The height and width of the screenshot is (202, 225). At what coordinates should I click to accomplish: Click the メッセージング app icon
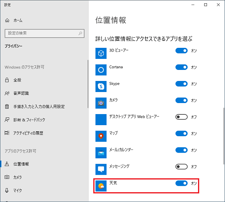[101, 169]
